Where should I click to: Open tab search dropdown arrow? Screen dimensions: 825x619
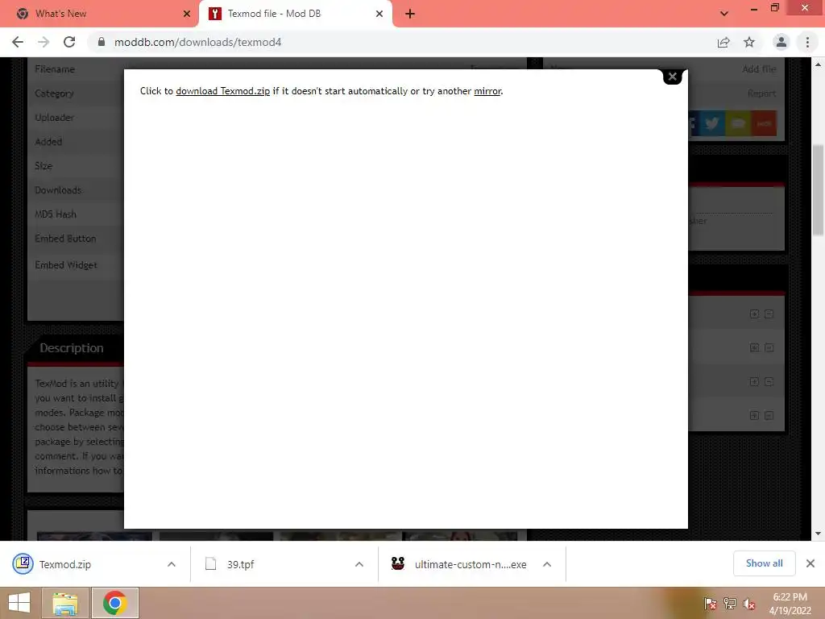[724, 14]
